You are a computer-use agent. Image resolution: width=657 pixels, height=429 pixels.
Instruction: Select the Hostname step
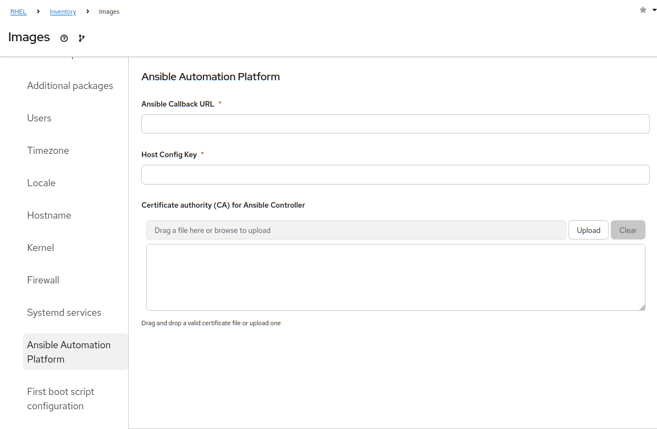[49, 215]
